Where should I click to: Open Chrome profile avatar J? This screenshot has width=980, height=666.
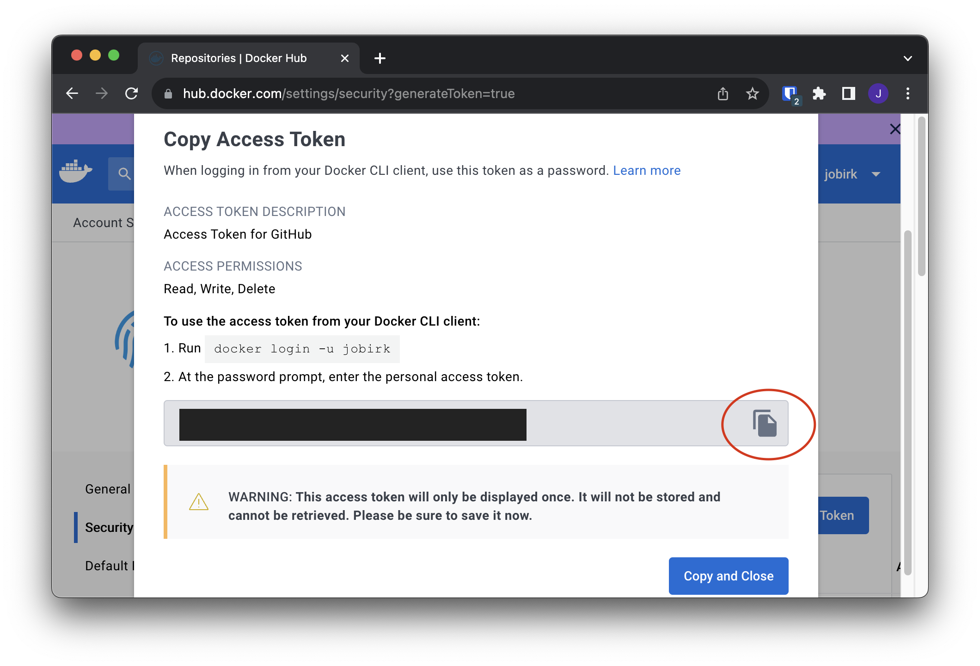(878, 94)
